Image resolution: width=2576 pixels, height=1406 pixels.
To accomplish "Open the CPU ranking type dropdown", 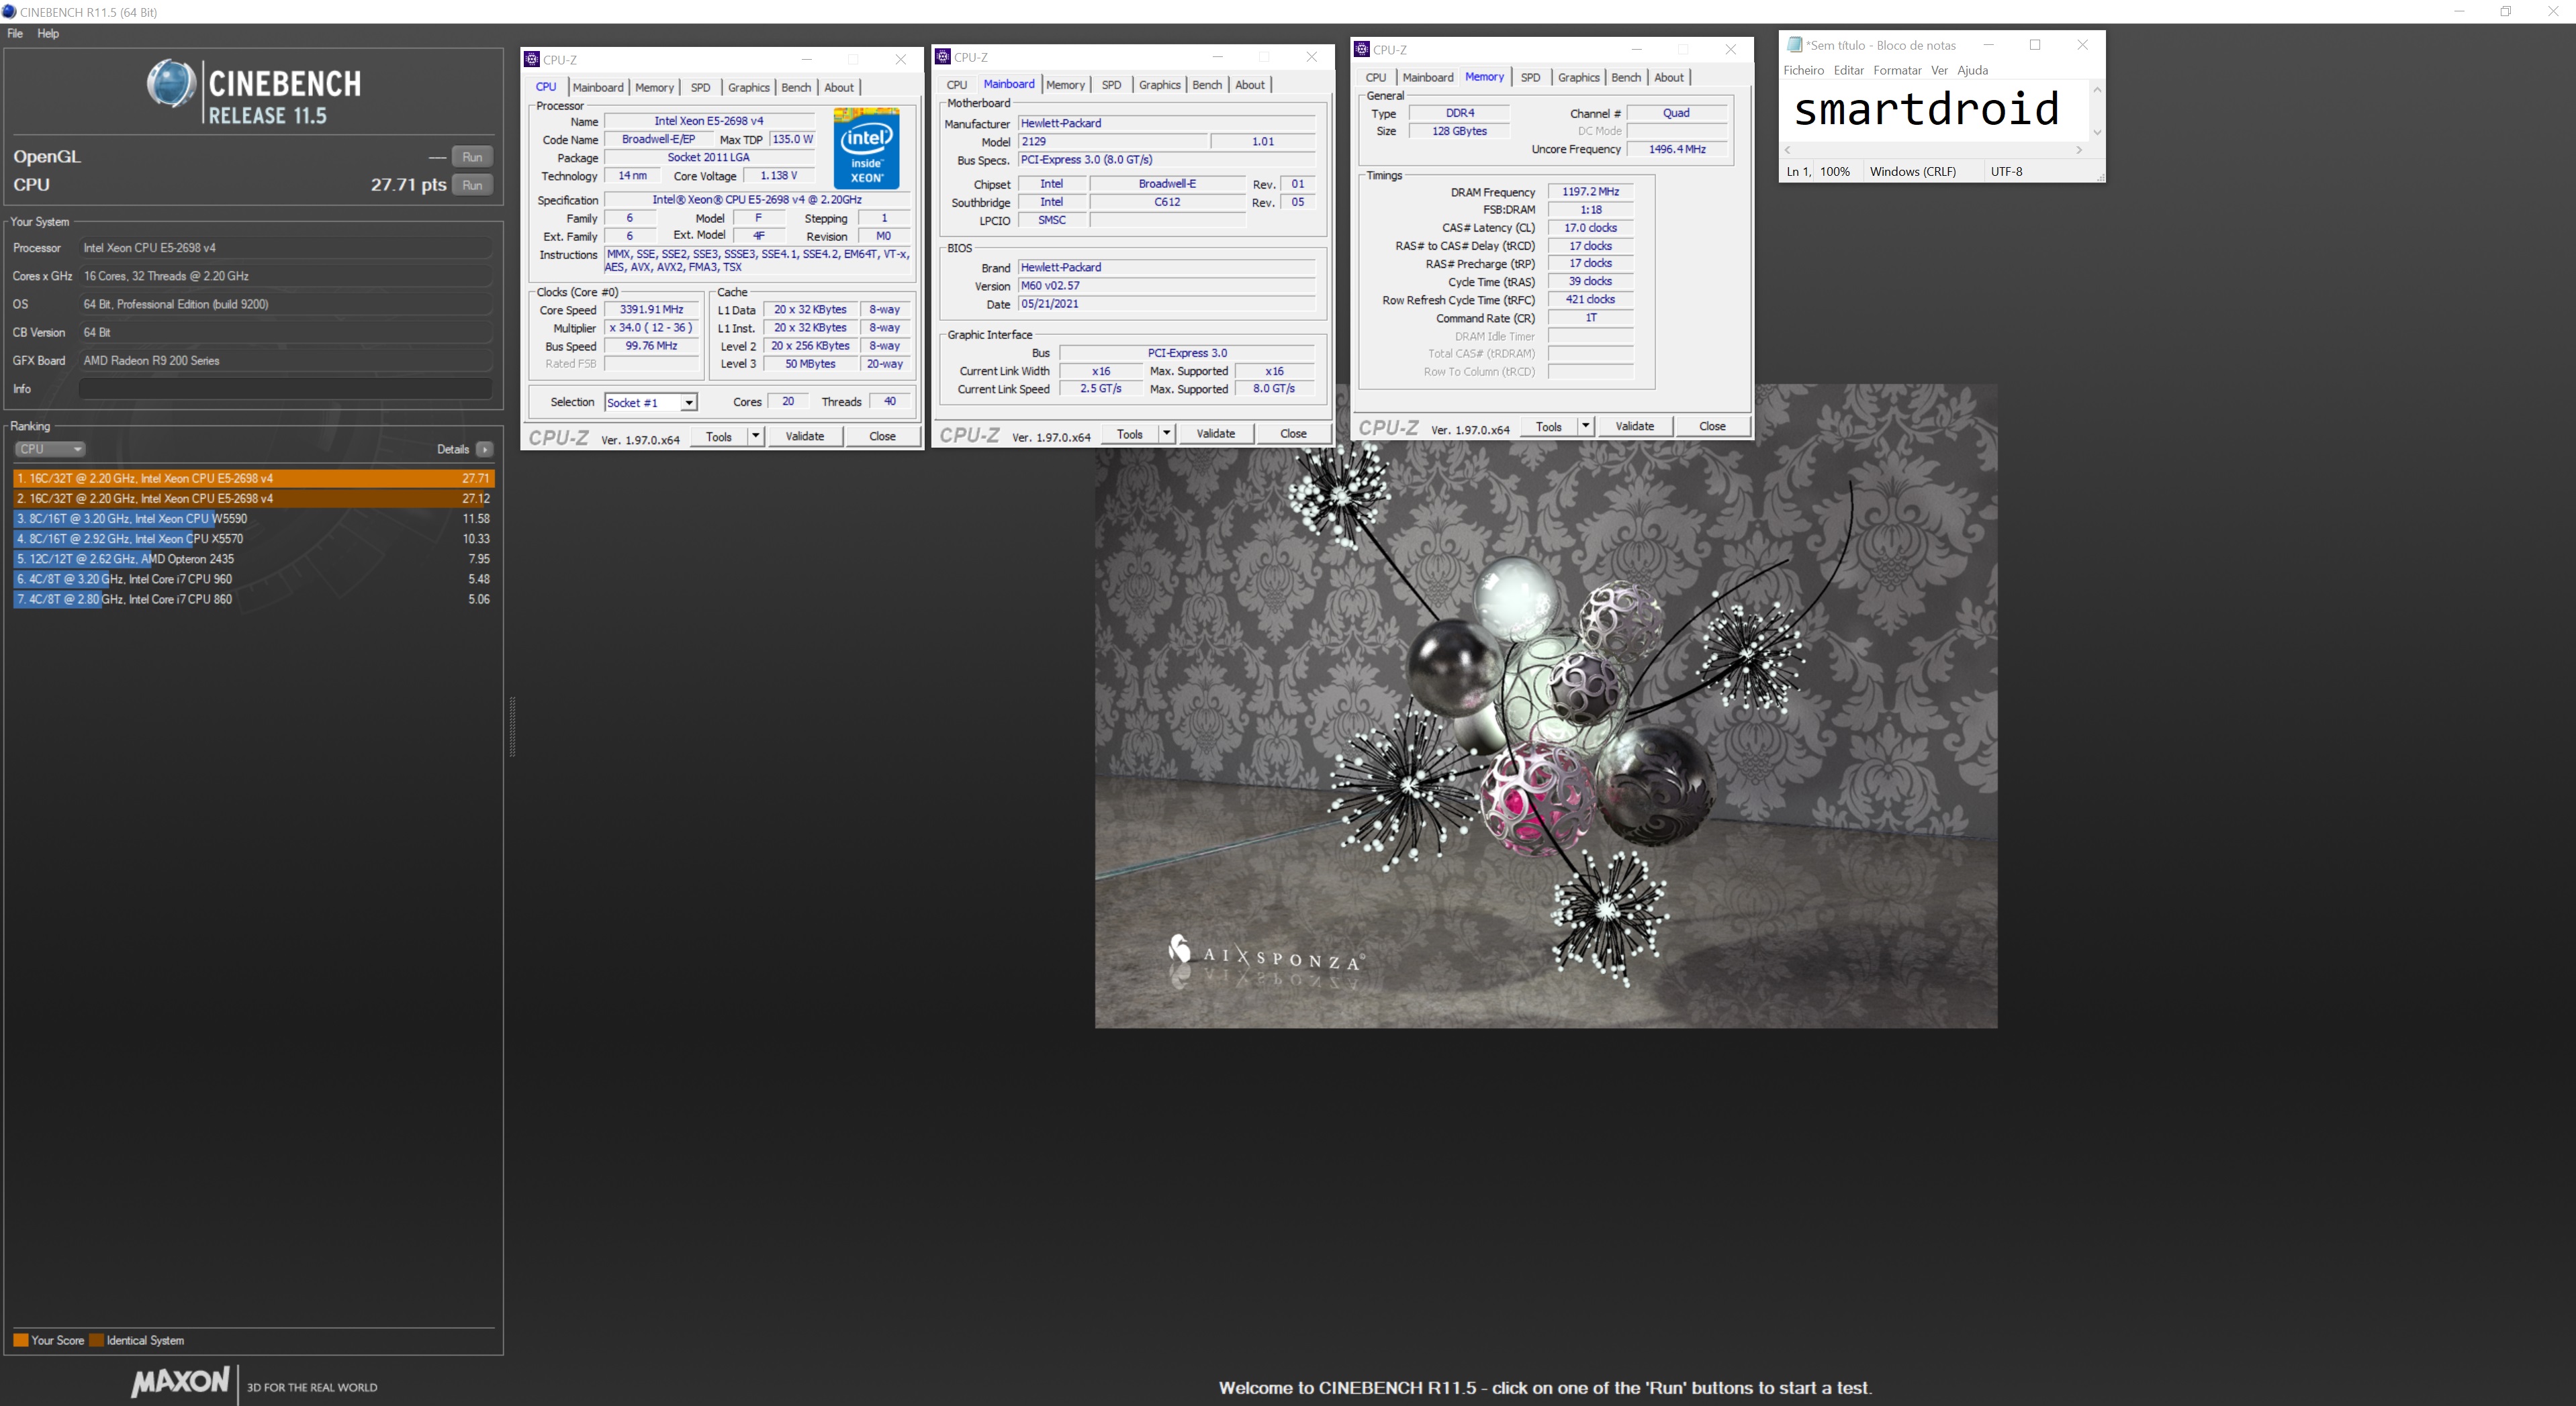I will [x=50, y=449].
